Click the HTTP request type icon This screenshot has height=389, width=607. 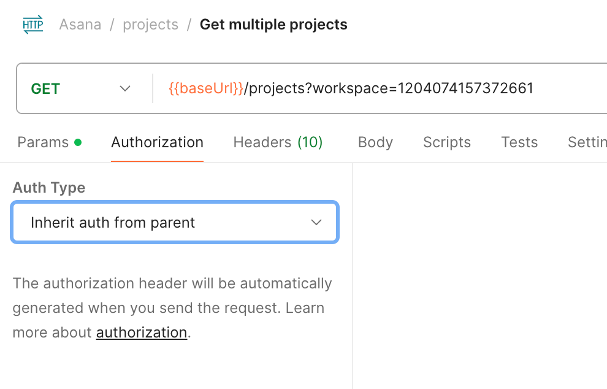[x=33, y=25]
